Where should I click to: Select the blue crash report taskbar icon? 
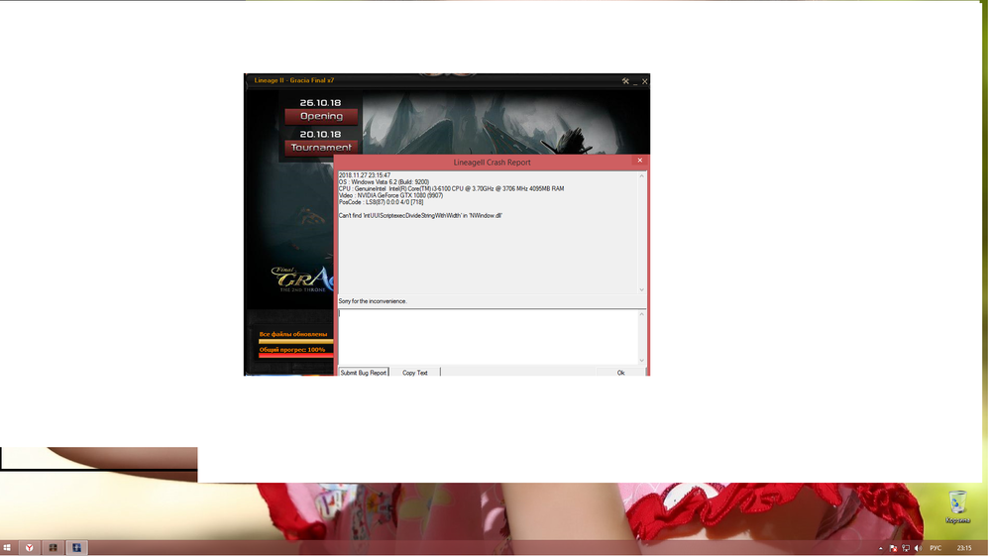pos(76,548)
